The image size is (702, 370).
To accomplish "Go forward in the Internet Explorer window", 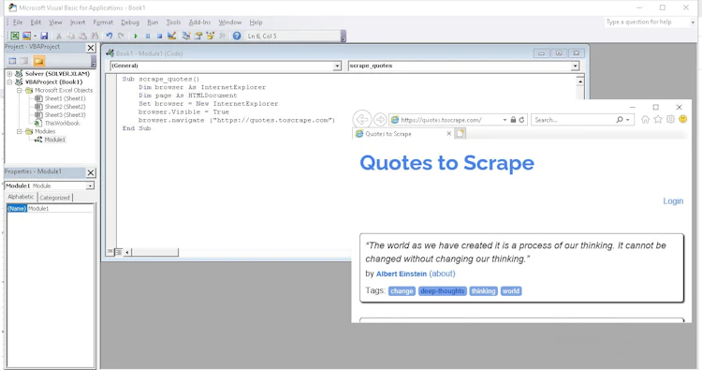I will [380, 120].
